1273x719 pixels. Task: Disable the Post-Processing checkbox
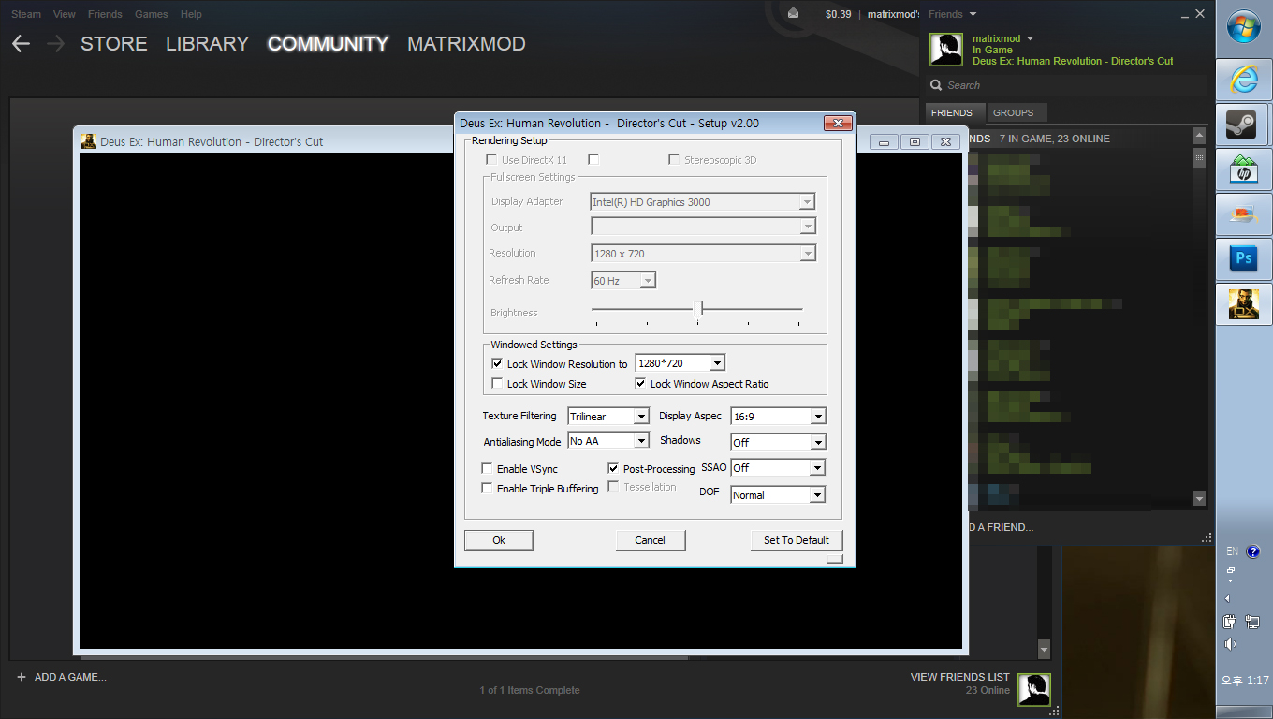point(613,468)
